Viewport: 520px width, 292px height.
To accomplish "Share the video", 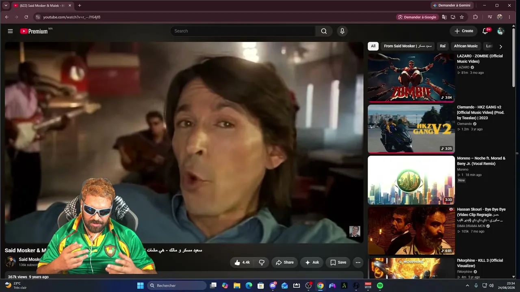I will (284, 262).
